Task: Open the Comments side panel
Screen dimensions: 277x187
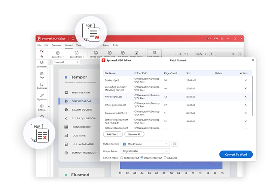Action: 42,64
